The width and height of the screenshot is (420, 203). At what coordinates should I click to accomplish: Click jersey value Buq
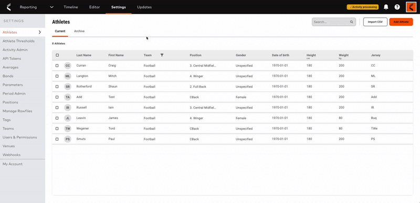[x=374, y=118]
